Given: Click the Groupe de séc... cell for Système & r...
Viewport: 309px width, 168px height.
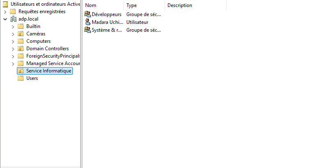Looking at the screenshot, I should [144, 30].
